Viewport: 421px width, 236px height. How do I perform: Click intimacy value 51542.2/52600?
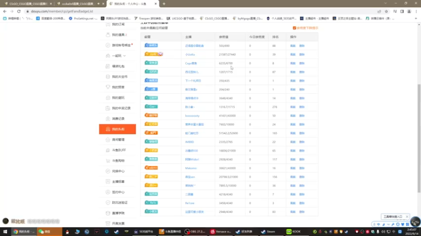pos(228,133)
